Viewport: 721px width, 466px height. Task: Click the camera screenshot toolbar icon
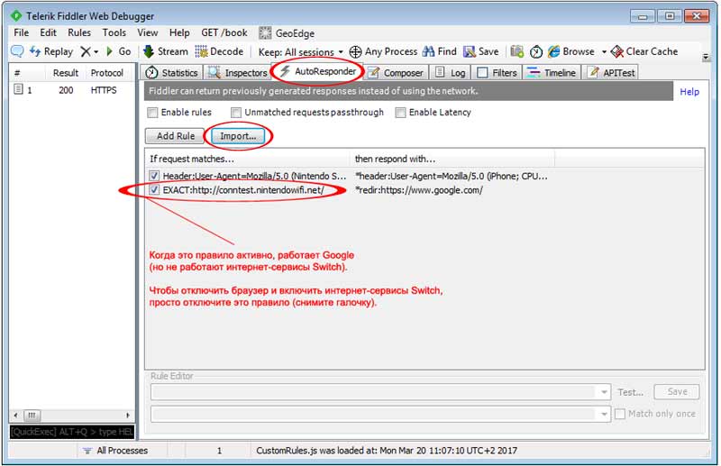point(516,51)
